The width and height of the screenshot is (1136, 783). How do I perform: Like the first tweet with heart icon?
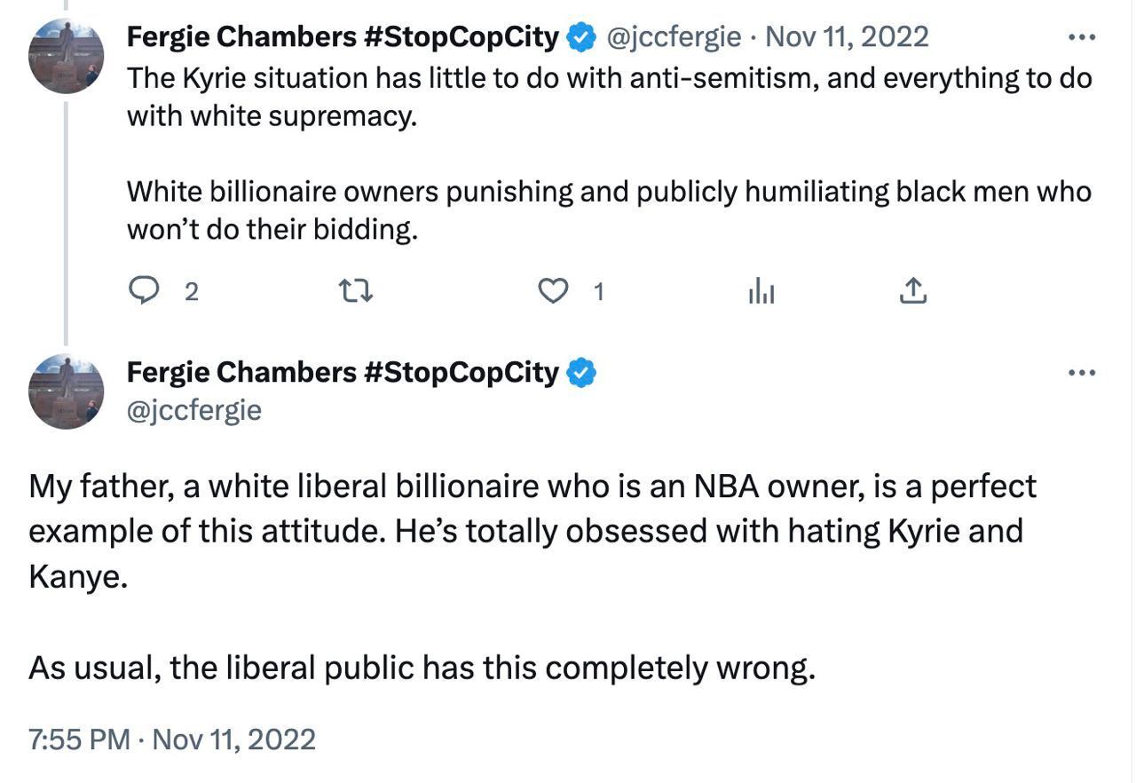(x=554, y=290)
